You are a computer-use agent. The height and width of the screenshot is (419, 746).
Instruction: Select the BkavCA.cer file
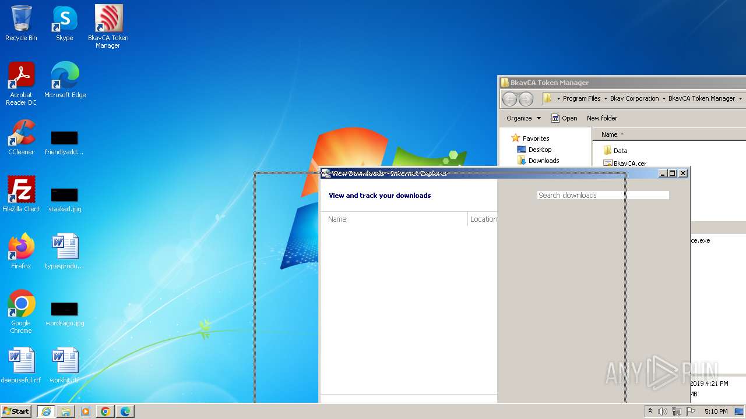click(x=624, y=164)
